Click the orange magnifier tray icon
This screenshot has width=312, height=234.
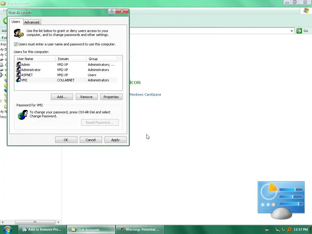[x=289, y=230]
